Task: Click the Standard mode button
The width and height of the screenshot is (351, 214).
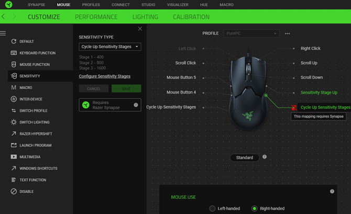Action: [245, 157]
